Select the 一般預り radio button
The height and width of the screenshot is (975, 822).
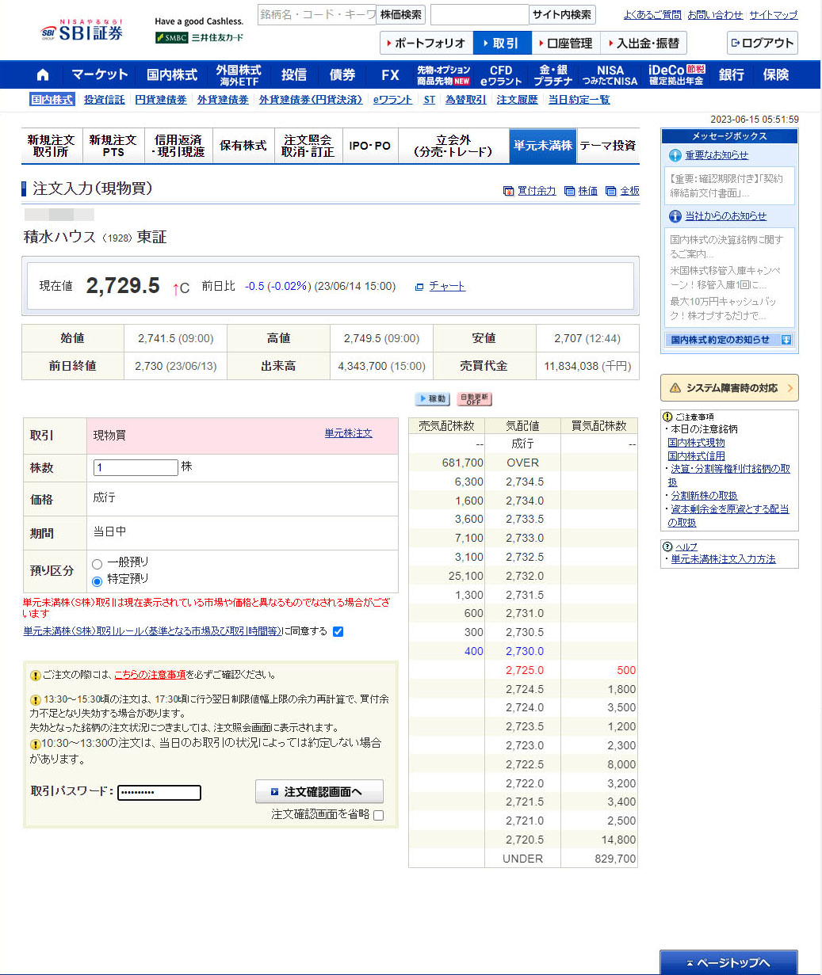click(97, 564)
